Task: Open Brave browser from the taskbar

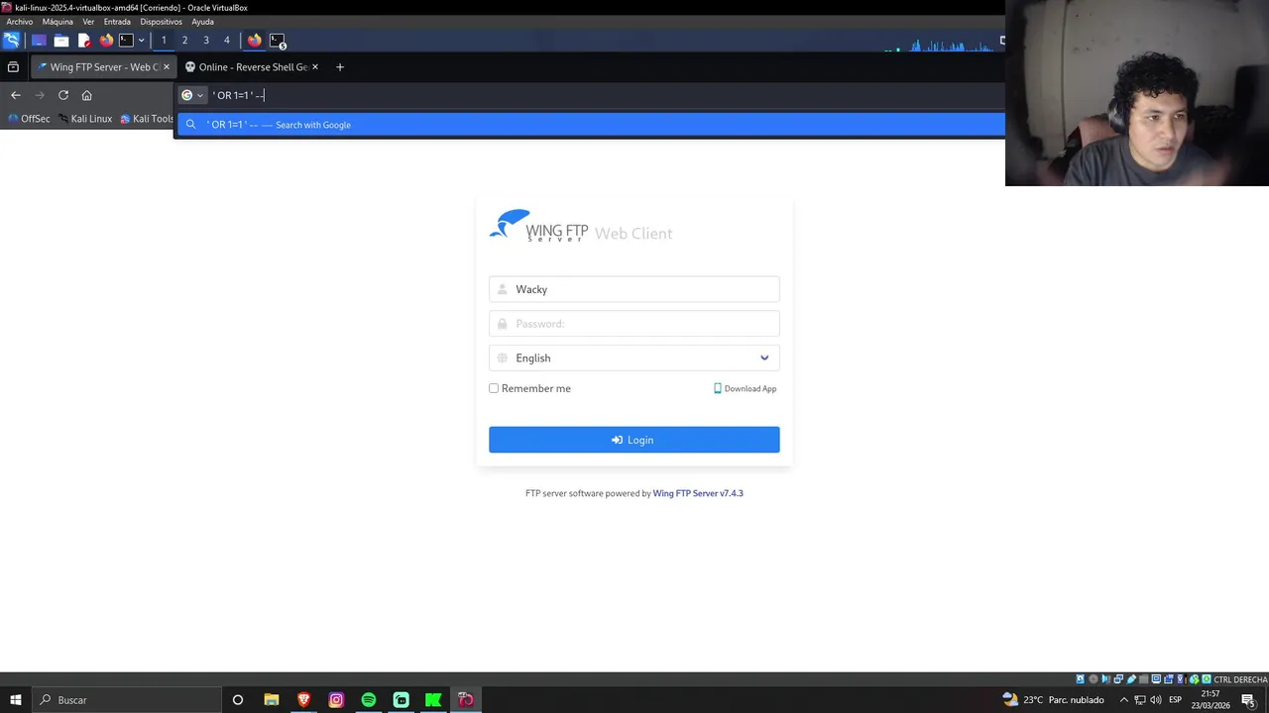Action: click(303, 700)
